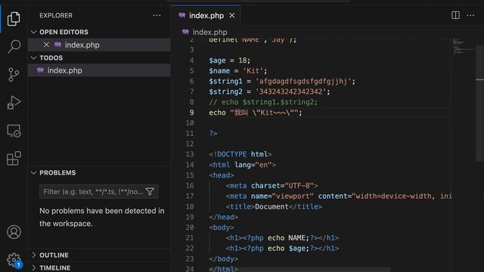Open the Run and Debug view
Viewport: 484px width, 272px height.
coord(14,103)
